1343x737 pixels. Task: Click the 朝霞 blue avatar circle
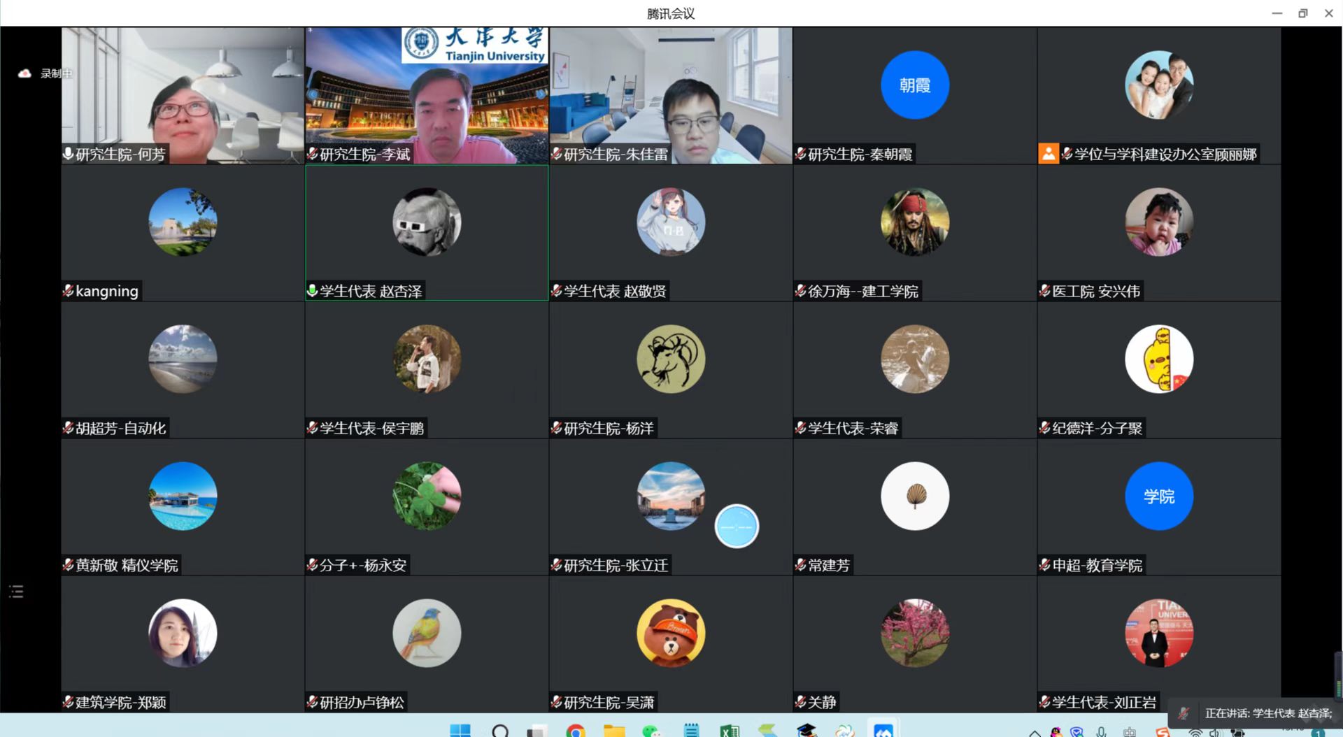coord(914,85)
